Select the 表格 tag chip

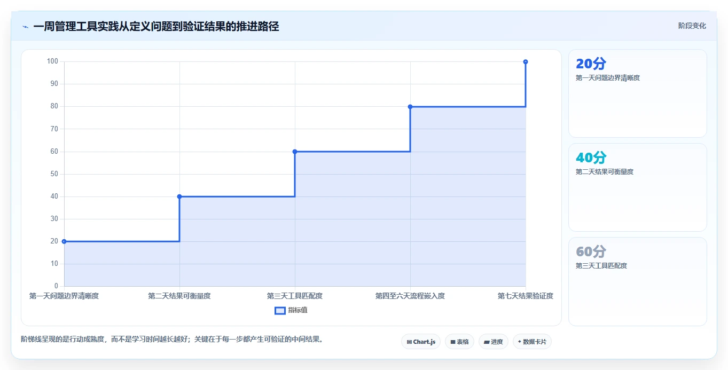click(x=459, y=342)
